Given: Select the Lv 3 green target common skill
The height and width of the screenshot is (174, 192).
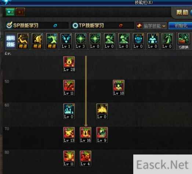Looking at the screenshot, I should click(80, 41).
